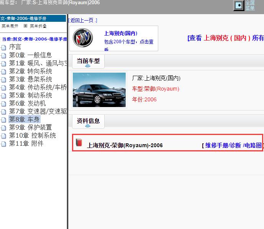Image resolution: width=264 pixels, height=229 pixels.
Task: Click 返回上一页 link
Action: pos(83,21)
